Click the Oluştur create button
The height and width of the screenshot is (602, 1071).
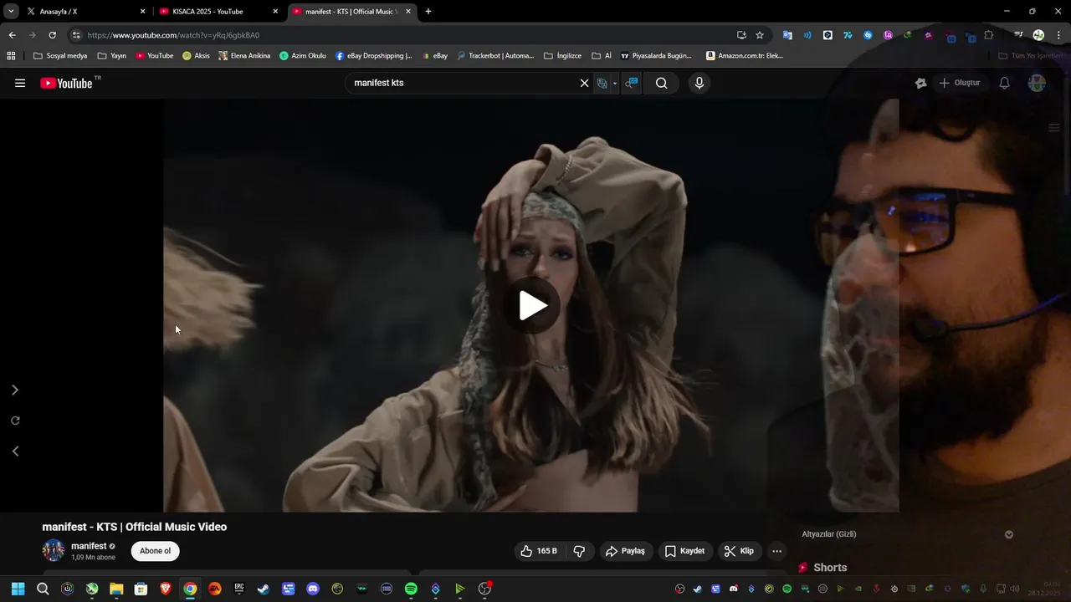pyautogui.click(x=960, y=83)
